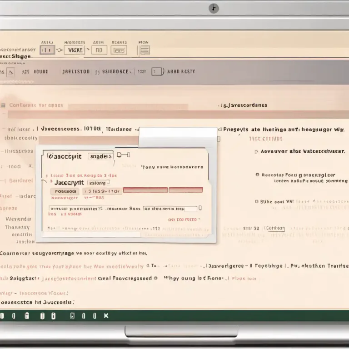Select the radio button after Geal Fsovcragsseed
The image size is (349, 349).
coord(155,278)
